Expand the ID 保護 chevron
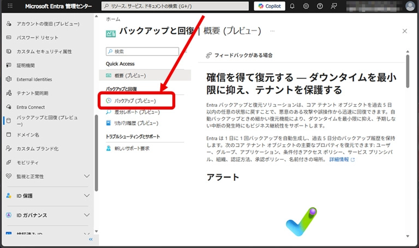 pyautogui.click(x=87, y=196)
